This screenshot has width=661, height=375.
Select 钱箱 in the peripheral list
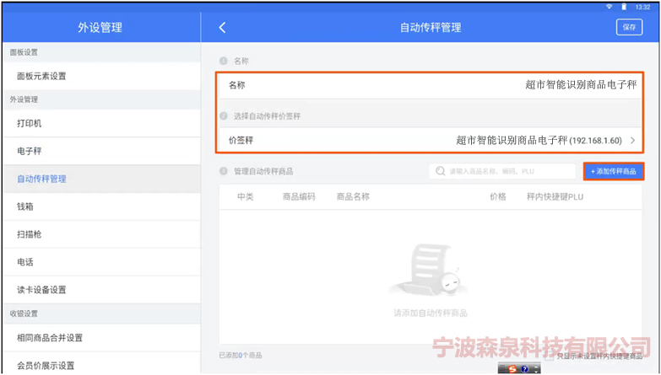(25, 206)
